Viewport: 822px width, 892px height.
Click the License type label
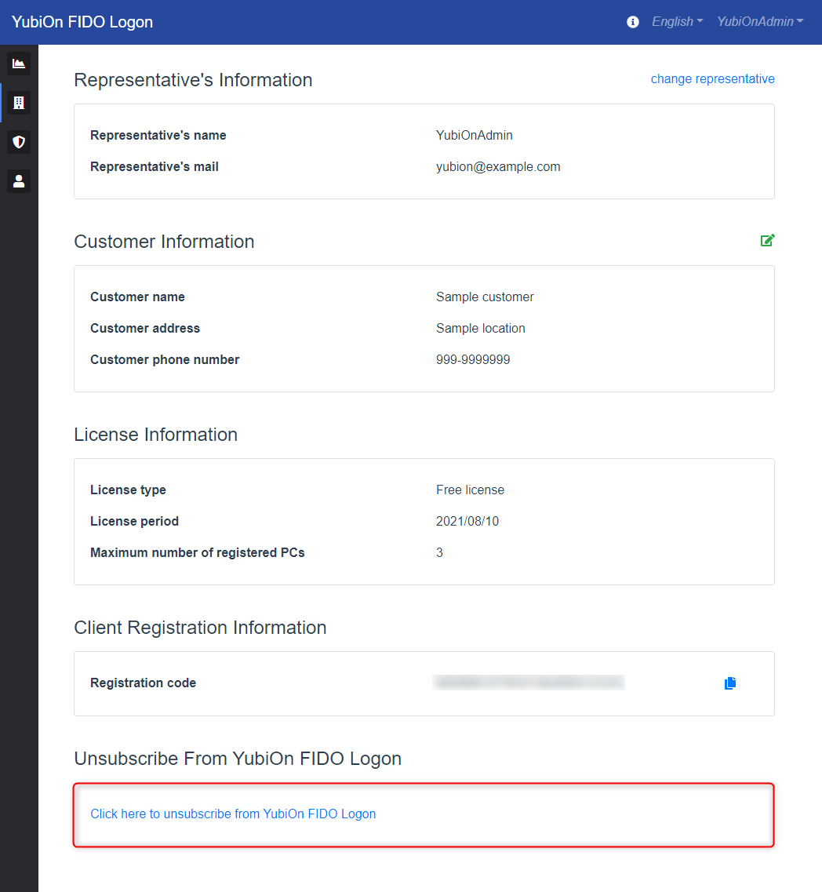[x=128, y=490]
